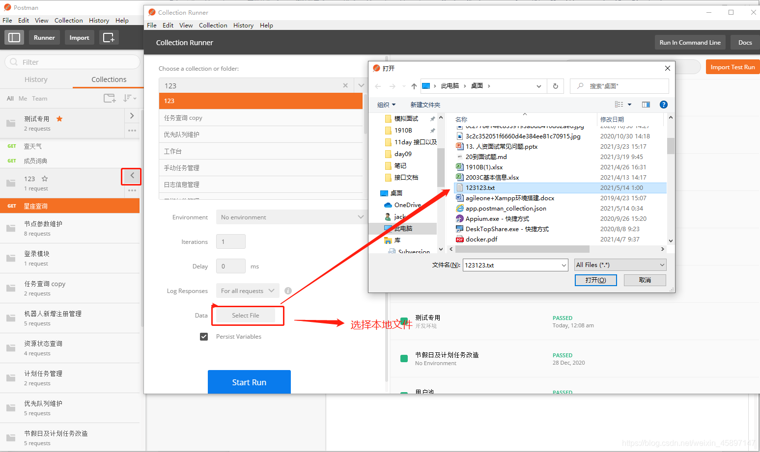Open more options for the 测试专用 collection

[x=132, y=131]
